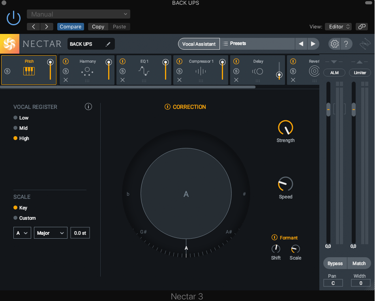This screenshot has width=375, height=301.
Task: Open the key root note A dropdown
Action: 22,233
